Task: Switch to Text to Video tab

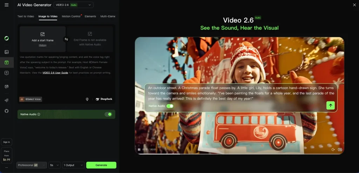Action: (26, 16)
